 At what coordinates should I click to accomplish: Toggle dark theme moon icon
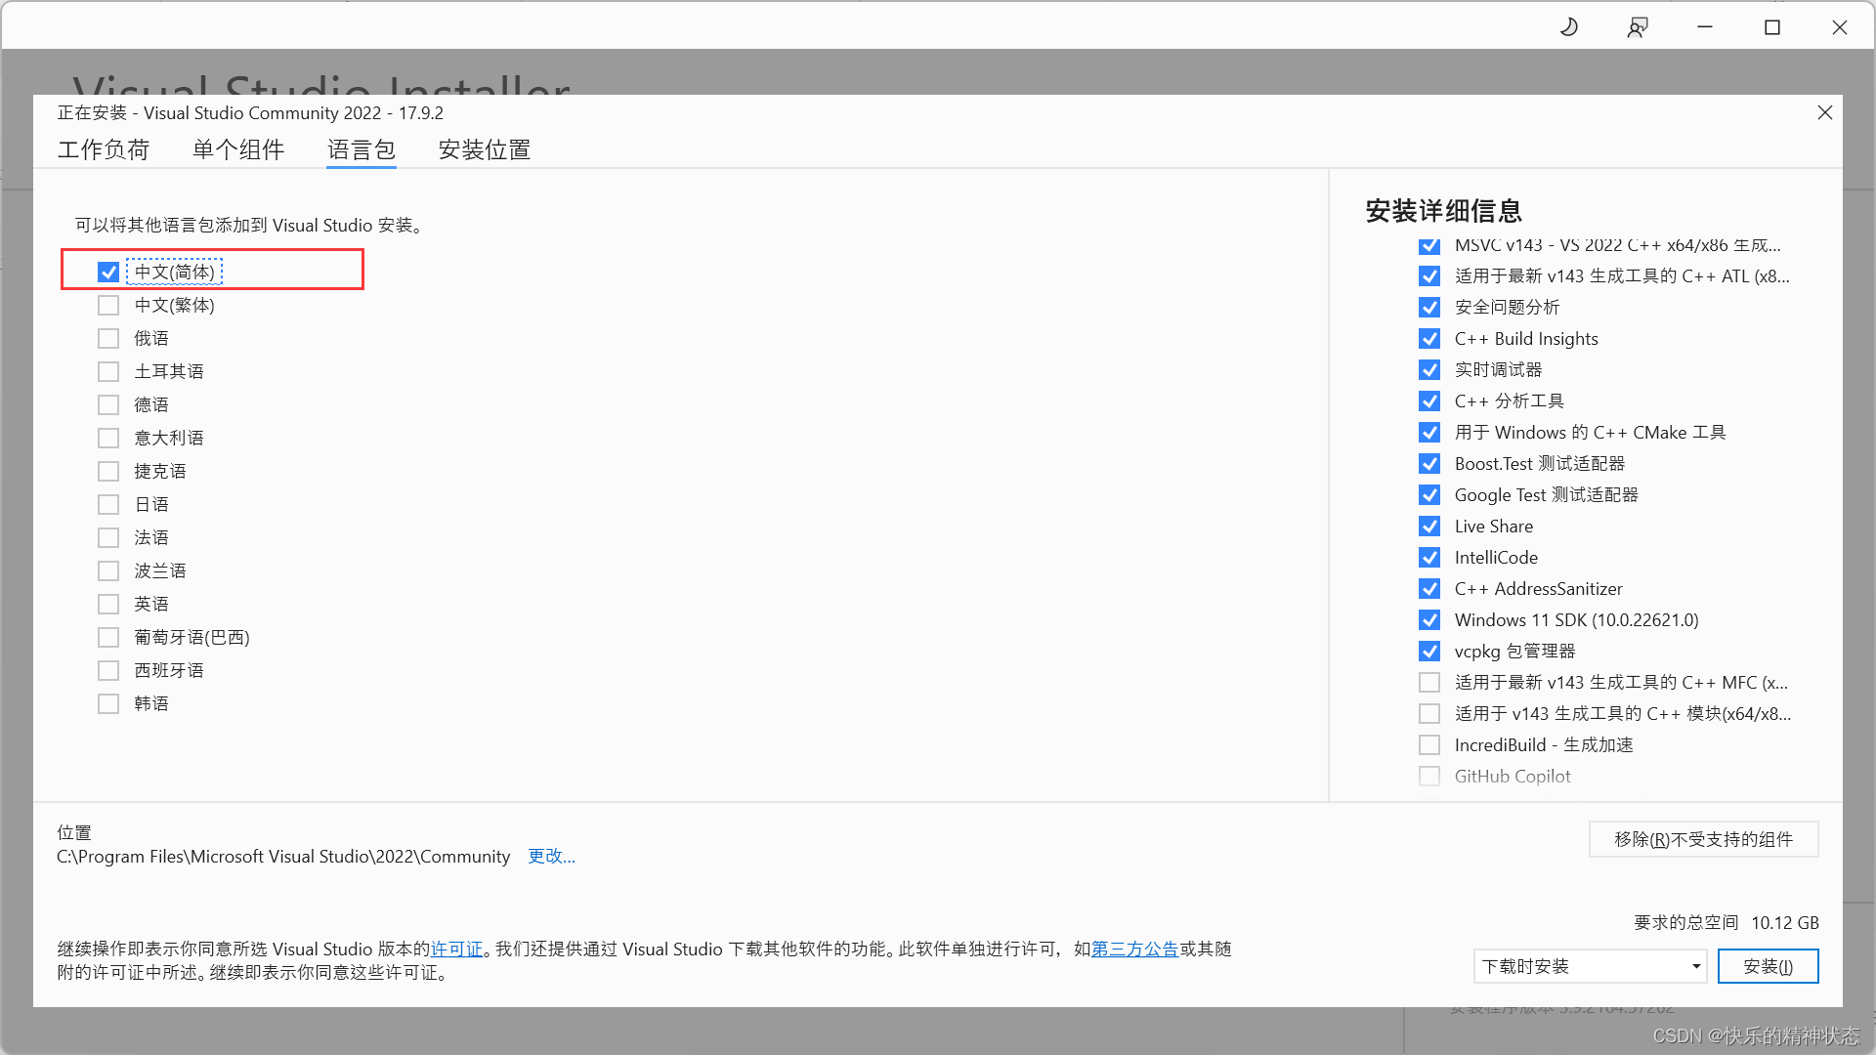coord(1569,27)
